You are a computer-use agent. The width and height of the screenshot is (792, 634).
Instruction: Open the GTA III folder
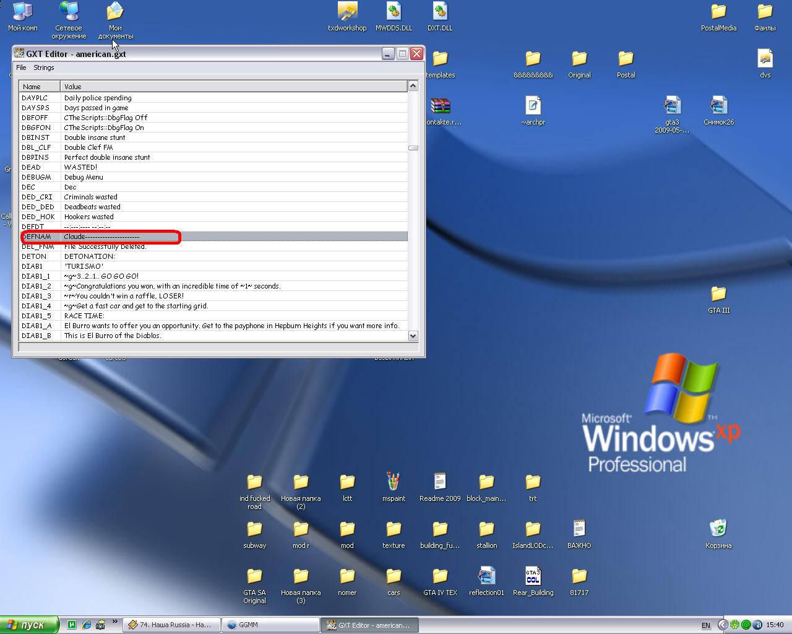[x=718, y=294]
